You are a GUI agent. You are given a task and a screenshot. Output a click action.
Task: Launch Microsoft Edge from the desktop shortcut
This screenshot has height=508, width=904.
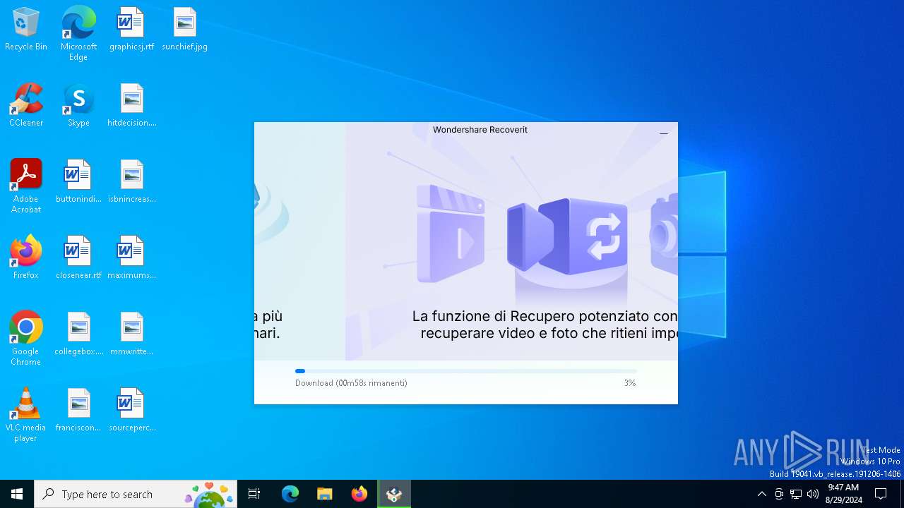(x=78, y=34)
